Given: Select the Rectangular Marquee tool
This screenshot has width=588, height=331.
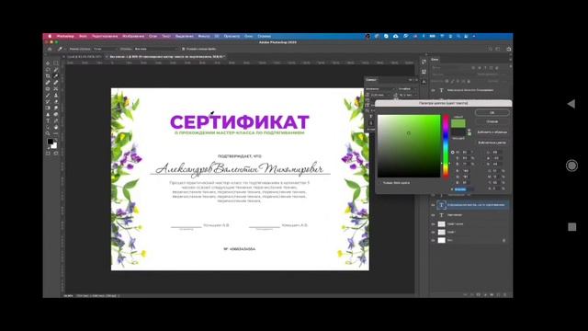Looking at the screenshot, I should (x=56, y=63).
